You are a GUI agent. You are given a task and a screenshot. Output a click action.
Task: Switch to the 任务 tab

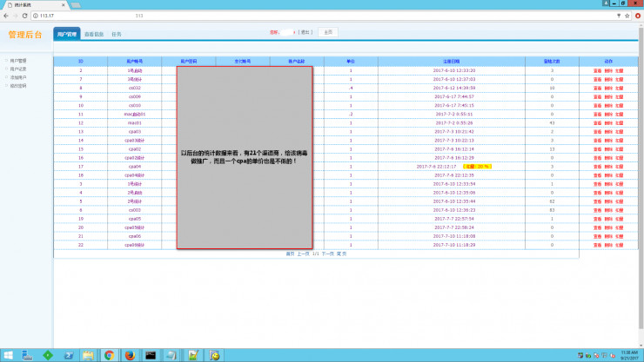coord(117,34)
